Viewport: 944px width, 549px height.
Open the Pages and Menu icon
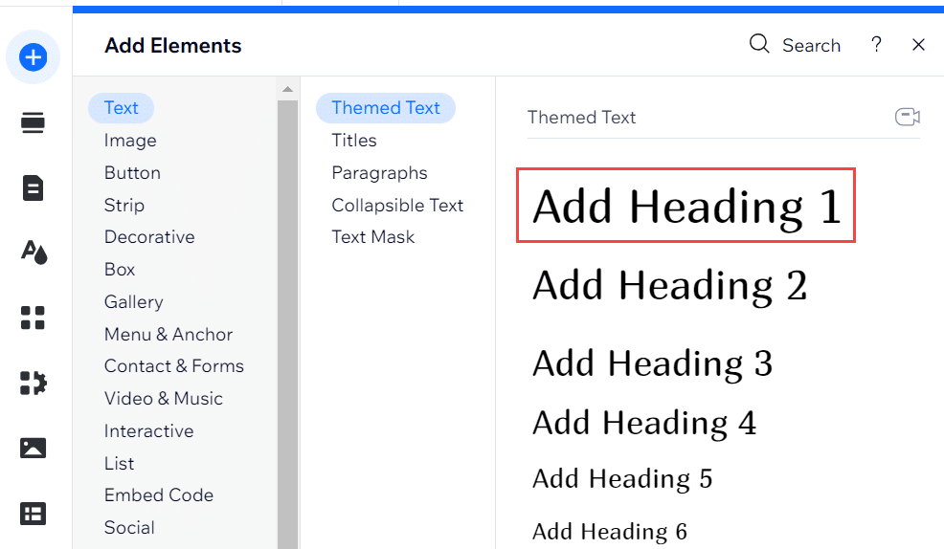(34, 187)
